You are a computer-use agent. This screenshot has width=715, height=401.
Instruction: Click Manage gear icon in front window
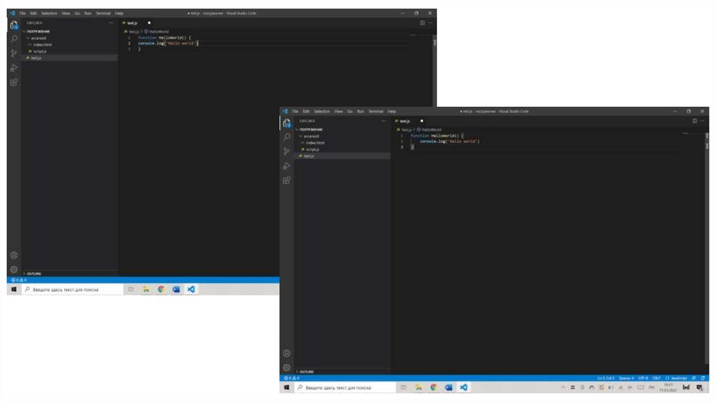[286, 367]
